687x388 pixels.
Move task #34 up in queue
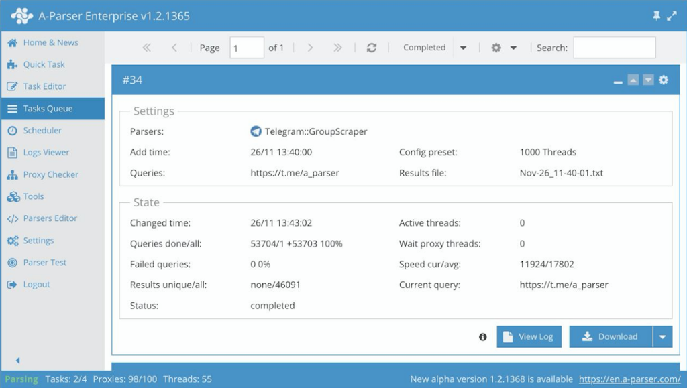[633, 80]
